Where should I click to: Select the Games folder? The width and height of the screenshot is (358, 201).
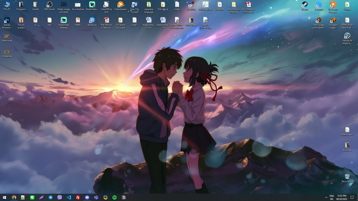coord(347,6)
